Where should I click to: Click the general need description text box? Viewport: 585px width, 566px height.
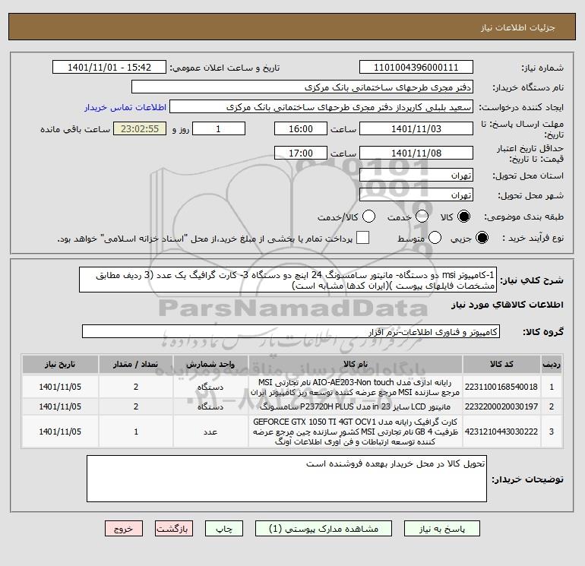288,280
